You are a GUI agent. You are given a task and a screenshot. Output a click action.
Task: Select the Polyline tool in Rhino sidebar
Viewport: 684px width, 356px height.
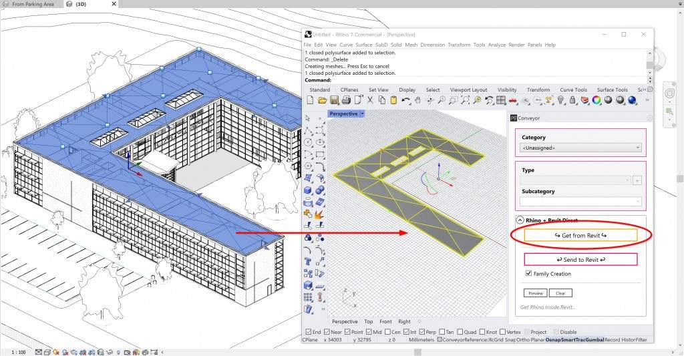point(308,130)
